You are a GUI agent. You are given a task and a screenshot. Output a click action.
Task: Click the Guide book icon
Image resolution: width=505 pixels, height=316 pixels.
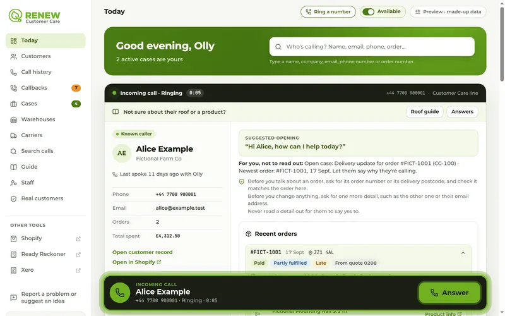[13, 167]
